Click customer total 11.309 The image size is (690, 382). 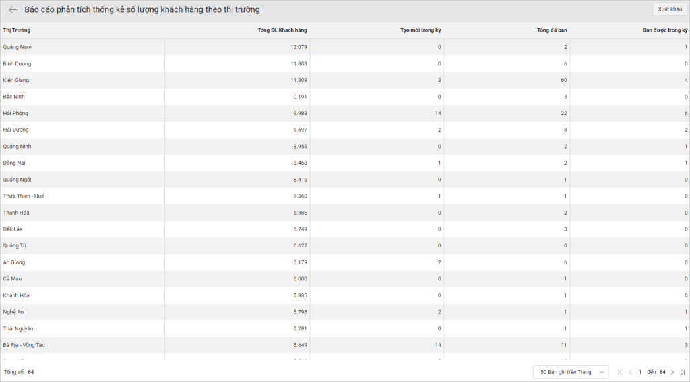[x=299, y=80]
